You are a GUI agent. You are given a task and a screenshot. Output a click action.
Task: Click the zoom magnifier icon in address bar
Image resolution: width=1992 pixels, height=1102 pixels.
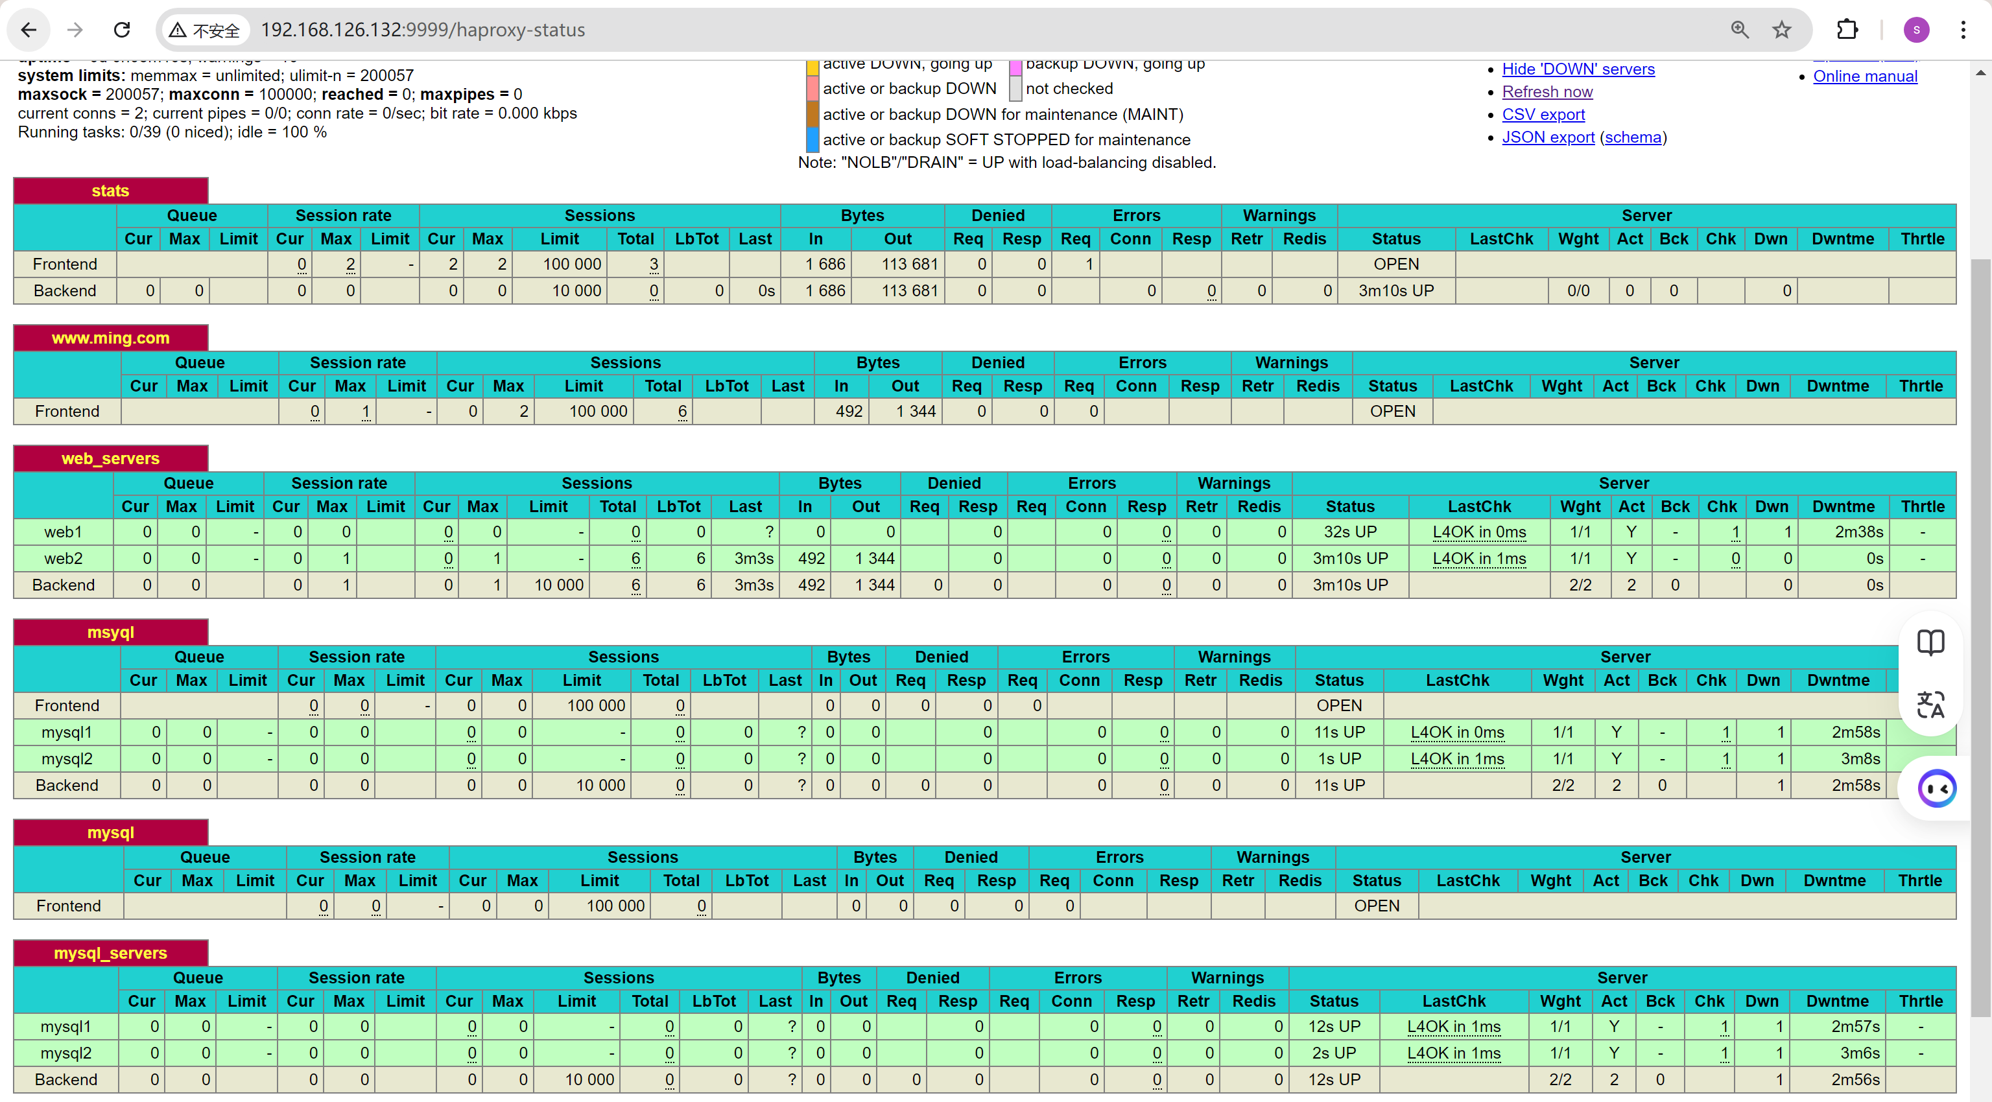click(1739, 30)
